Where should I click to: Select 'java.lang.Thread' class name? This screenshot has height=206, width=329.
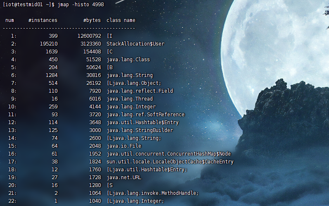[x=130, y=99]
